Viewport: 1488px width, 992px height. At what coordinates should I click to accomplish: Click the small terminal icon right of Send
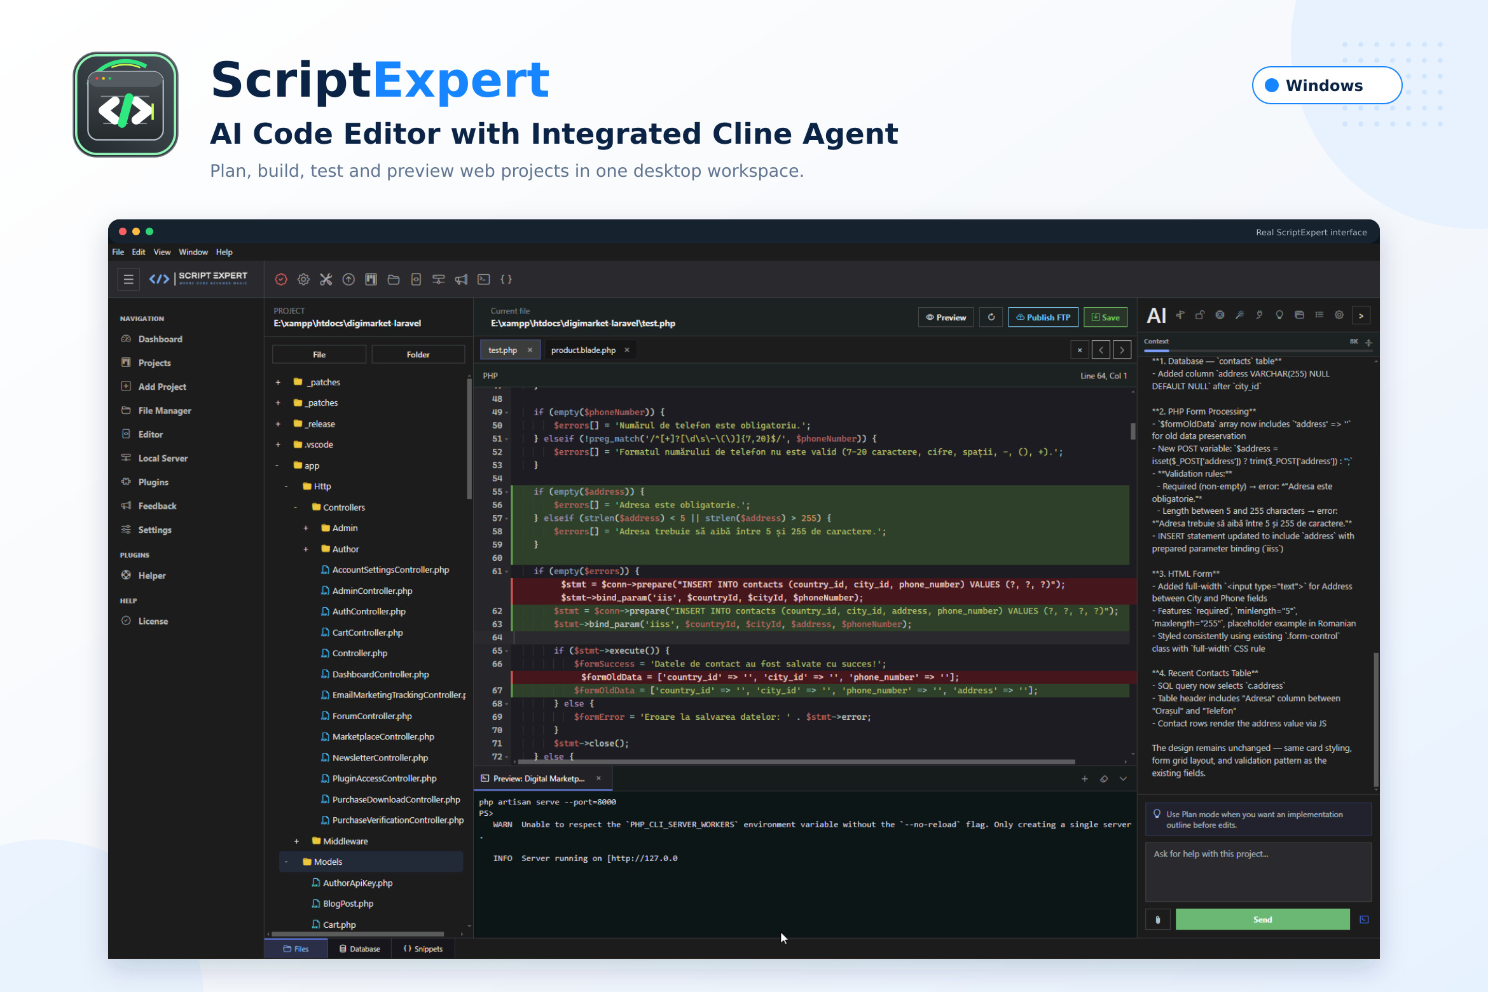1364,920
